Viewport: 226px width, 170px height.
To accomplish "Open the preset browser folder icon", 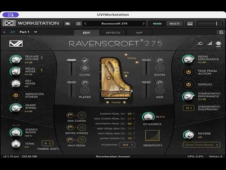I will click(x=68, y=24).
